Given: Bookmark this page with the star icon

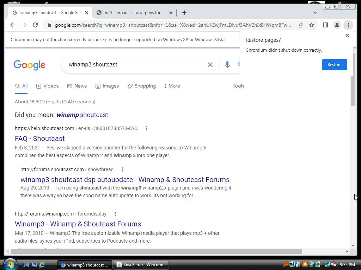Looking at the screenshot, I should click(312, 25).
